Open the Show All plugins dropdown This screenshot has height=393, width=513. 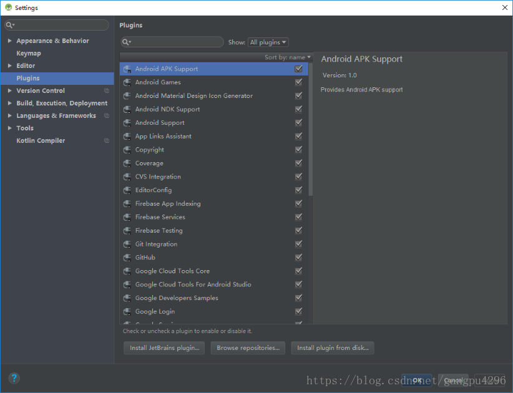pos(268,42)
